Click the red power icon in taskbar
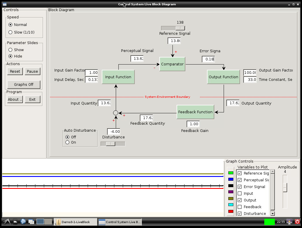Image resolution: width=302 pixels, height=228 pixels. 297,222
